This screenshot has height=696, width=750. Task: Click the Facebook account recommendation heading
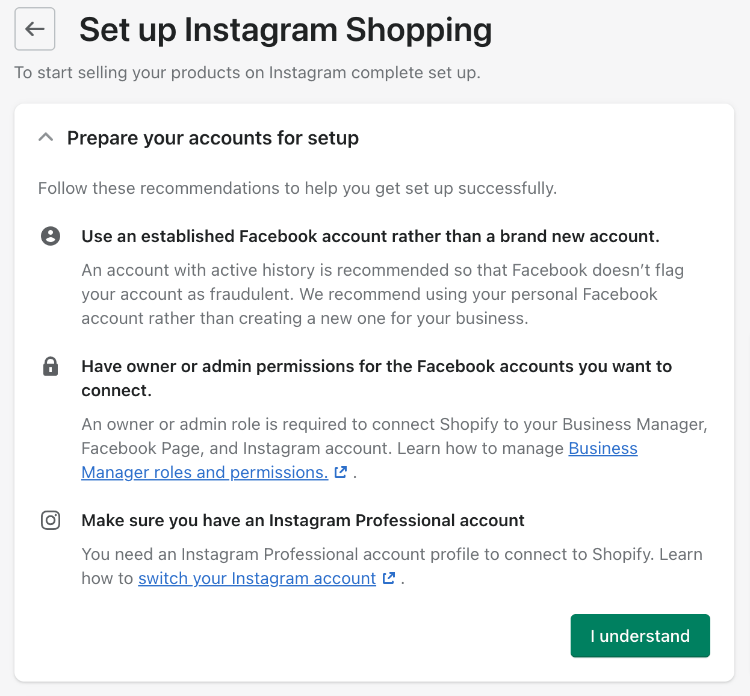[x=371, y=236]
